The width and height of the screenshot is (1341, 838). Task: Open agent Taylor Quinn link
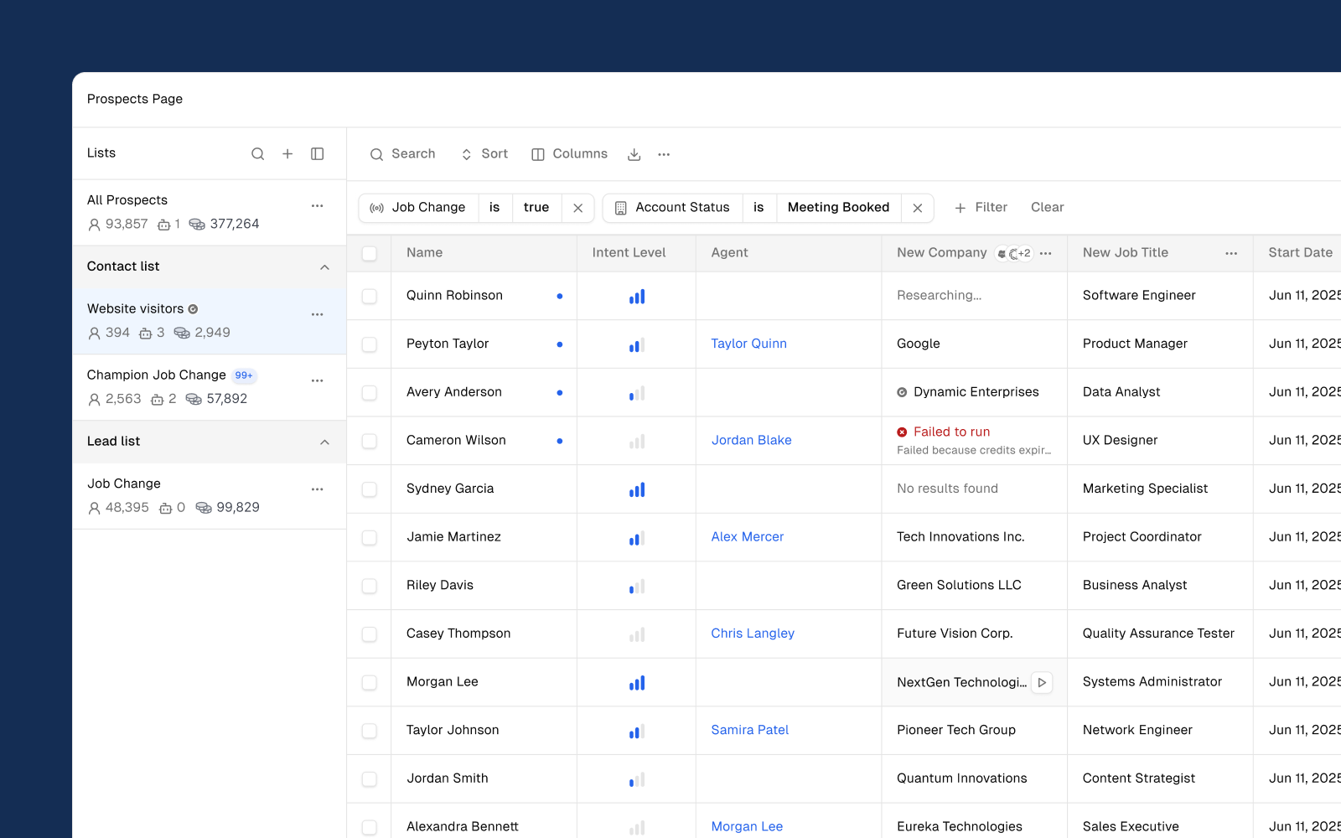(748, 344)
